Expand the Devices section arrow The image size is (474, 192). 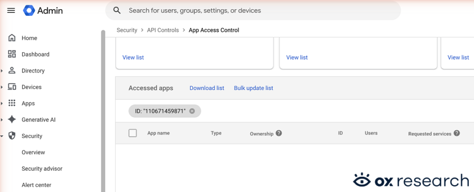(x=2, y=87)
